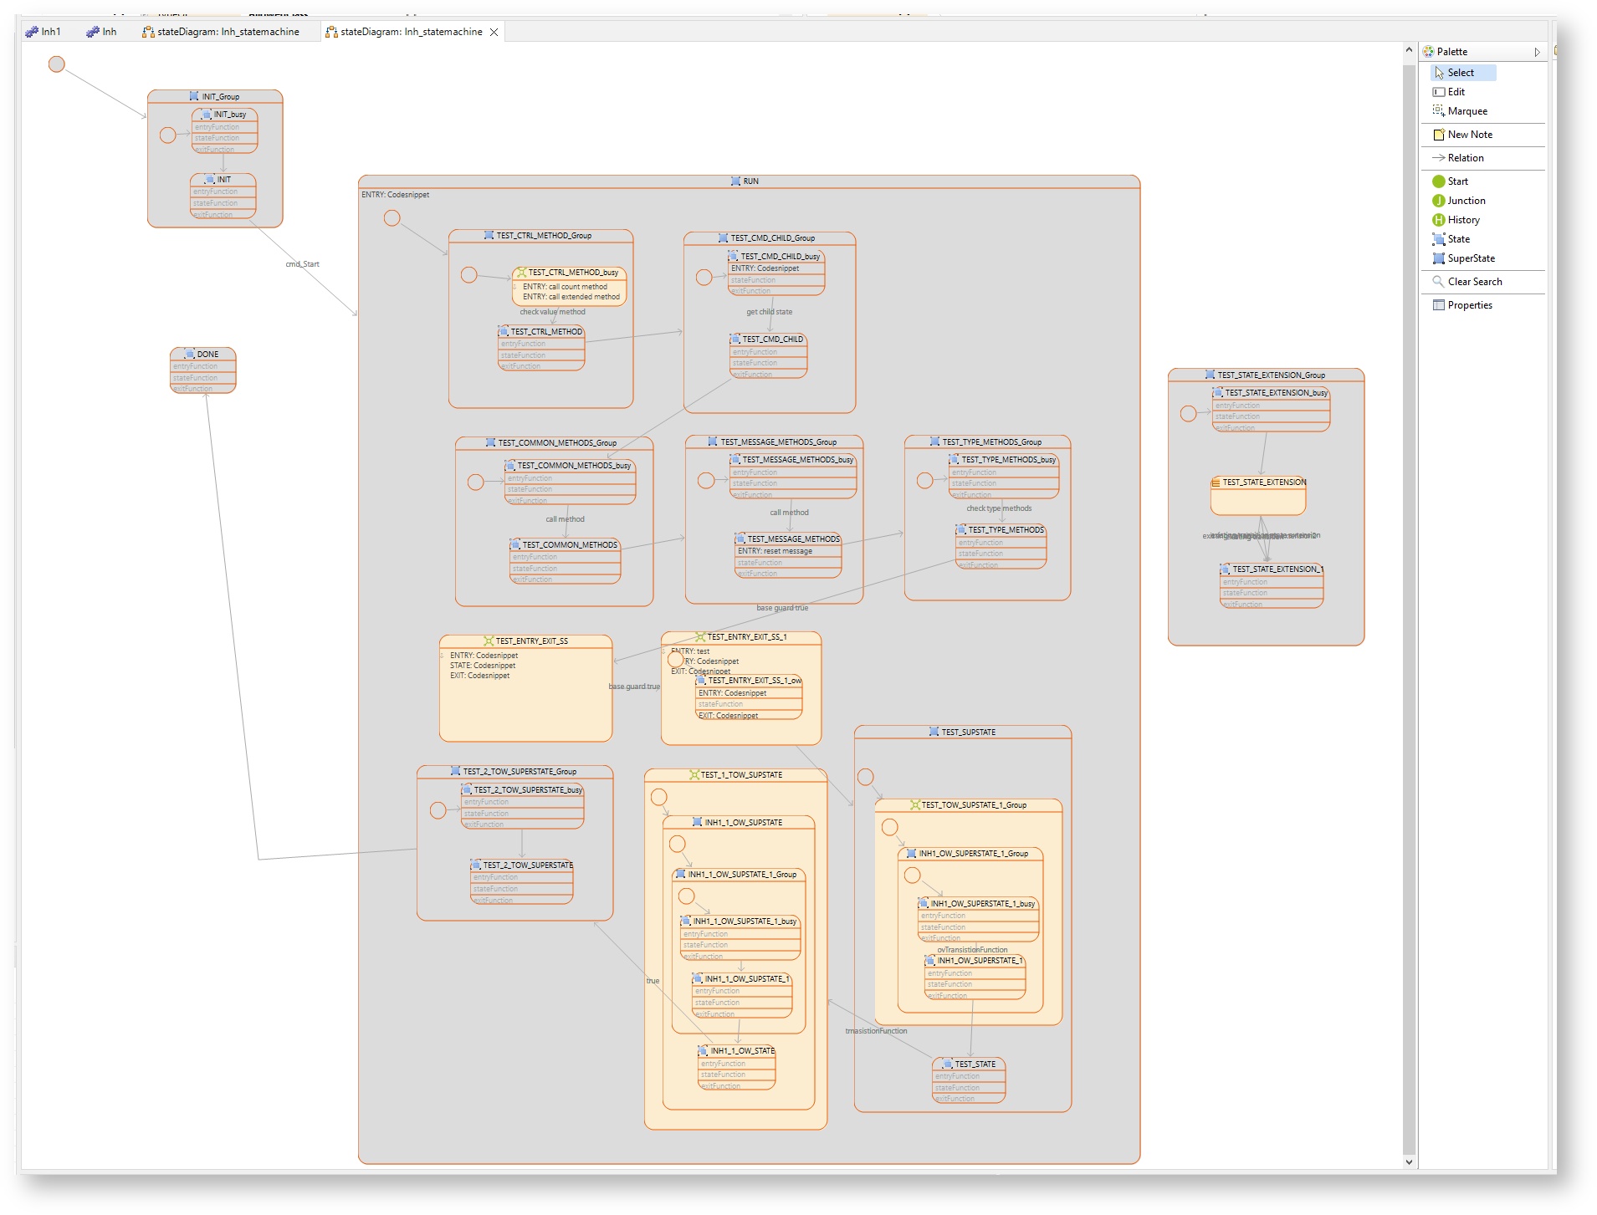Viewport: 1597px width, 1215px height.
Task: Collapse the Palette panel arrow
Action: point(1537,52)
